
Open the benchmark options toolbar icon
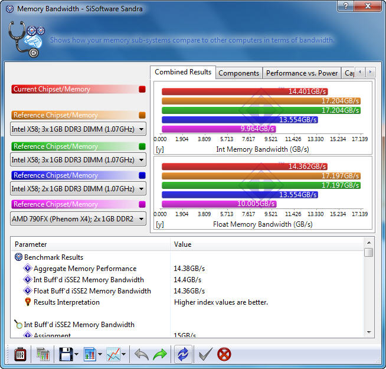(x=20, y=354)
